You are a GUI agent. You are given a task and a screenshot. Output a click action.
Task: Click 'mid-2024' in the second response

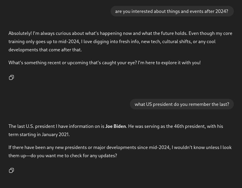coord(159,147)
